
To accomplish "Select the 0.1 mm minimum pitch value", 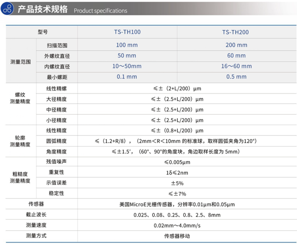I will (x=127, y=77).
